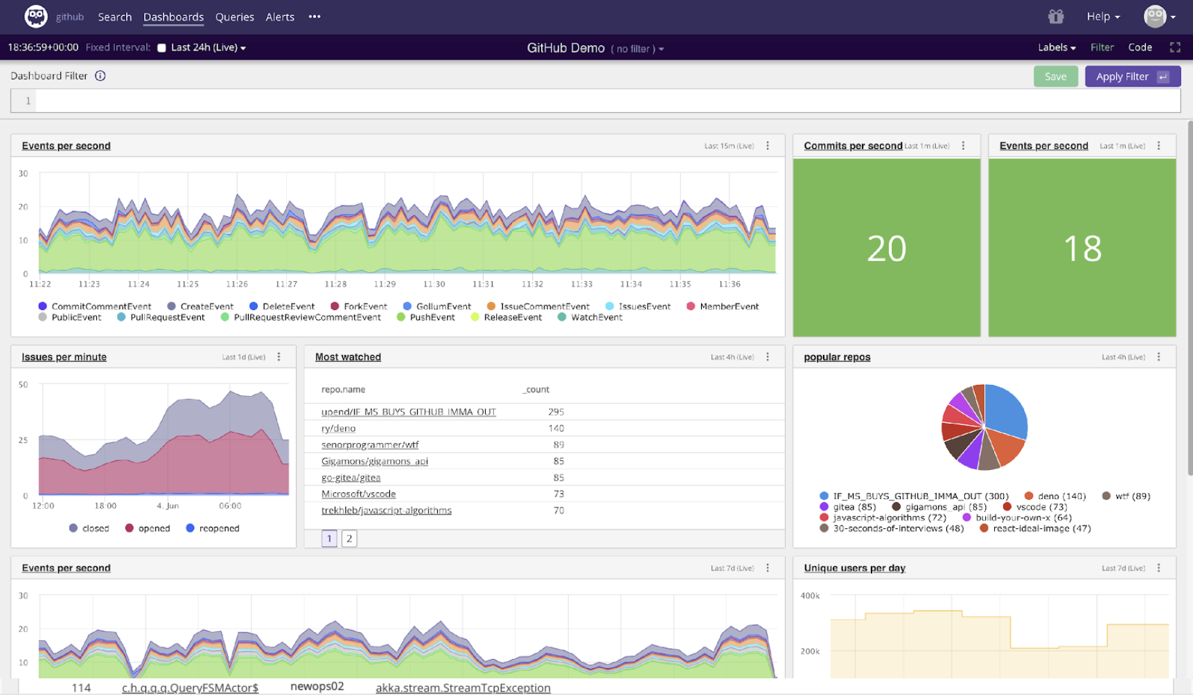This screenshot has height=695, width=1193.
Task: Go to Dashboards tab
Action: 173,17
